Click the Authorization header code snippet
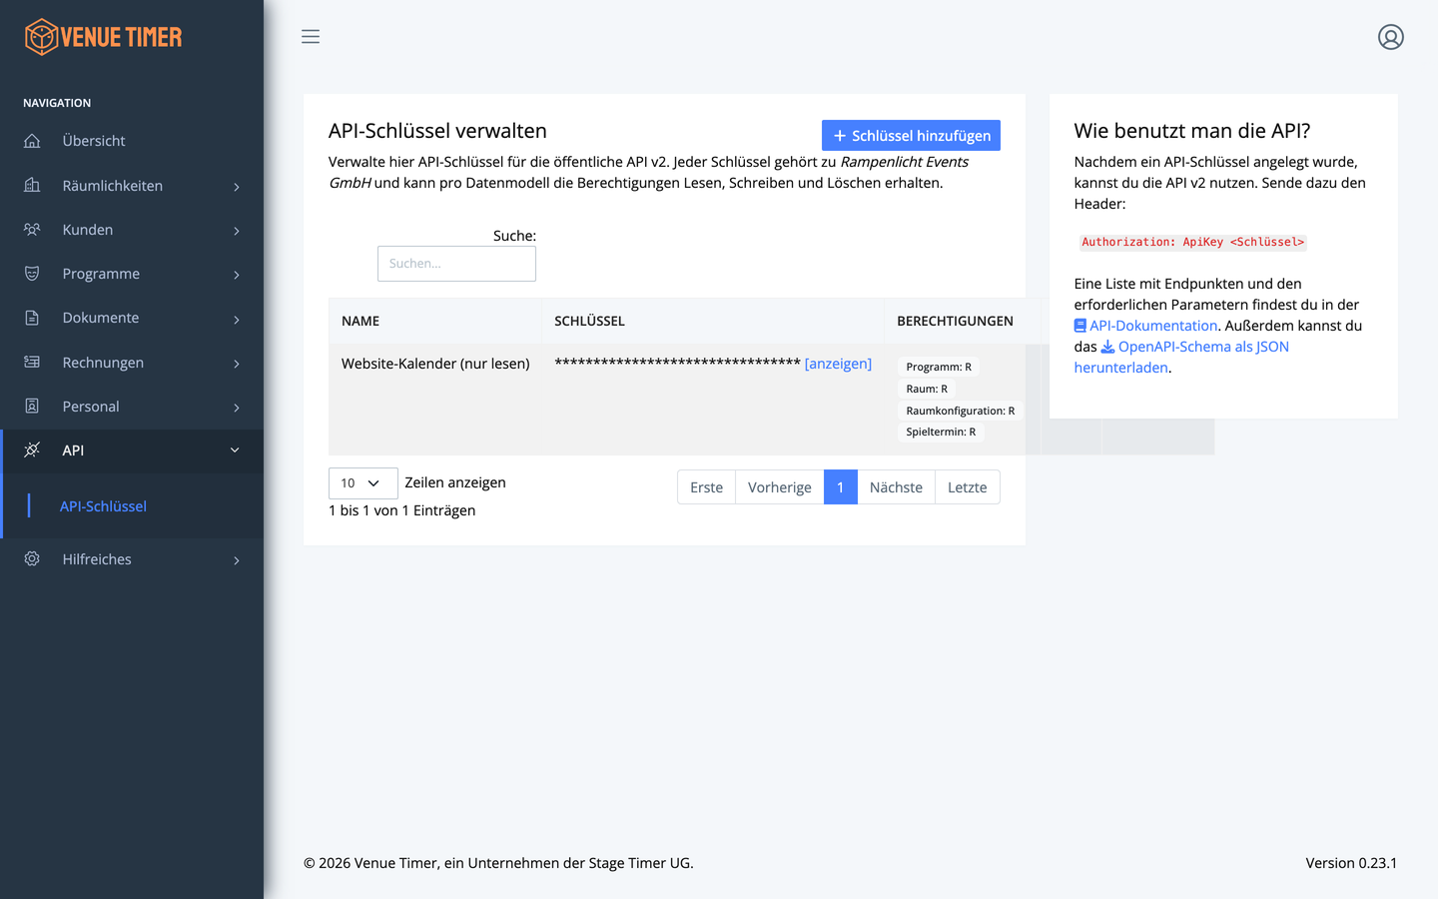This screenshot has height=899, width=1438. click(1192, 242)
